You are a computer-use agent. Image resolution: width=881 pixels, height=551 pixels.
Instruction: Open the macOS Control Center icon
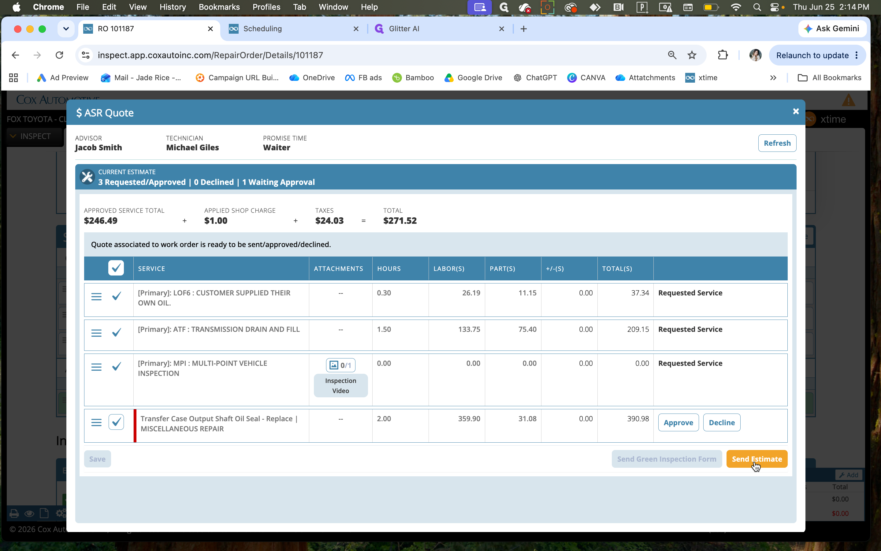click(775, 7)
